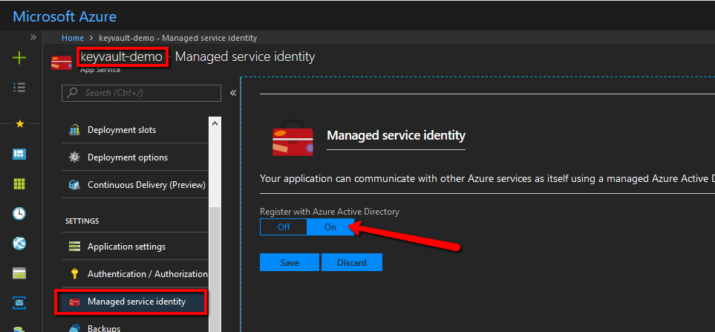Click the blue envelope icon in sidebar
Viewport: 715px width, 332px height.
[x=19, y=302]
